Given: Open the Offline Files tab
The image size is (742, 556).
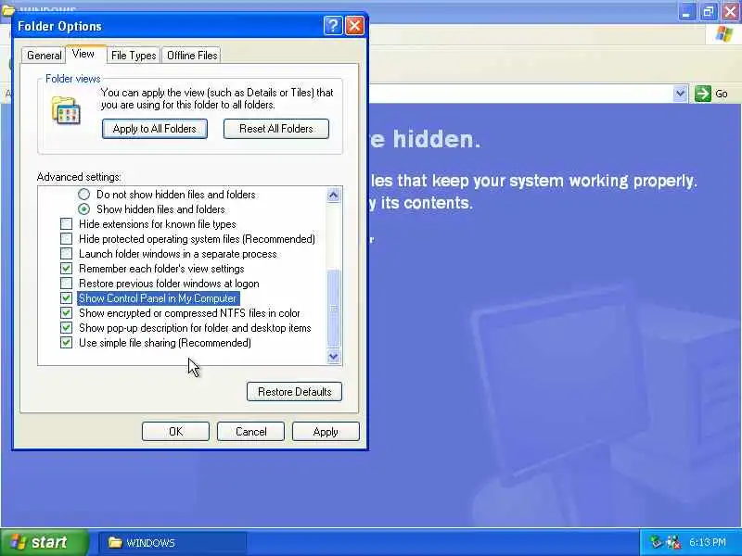Looking at the screenshot, I should 192,56.
